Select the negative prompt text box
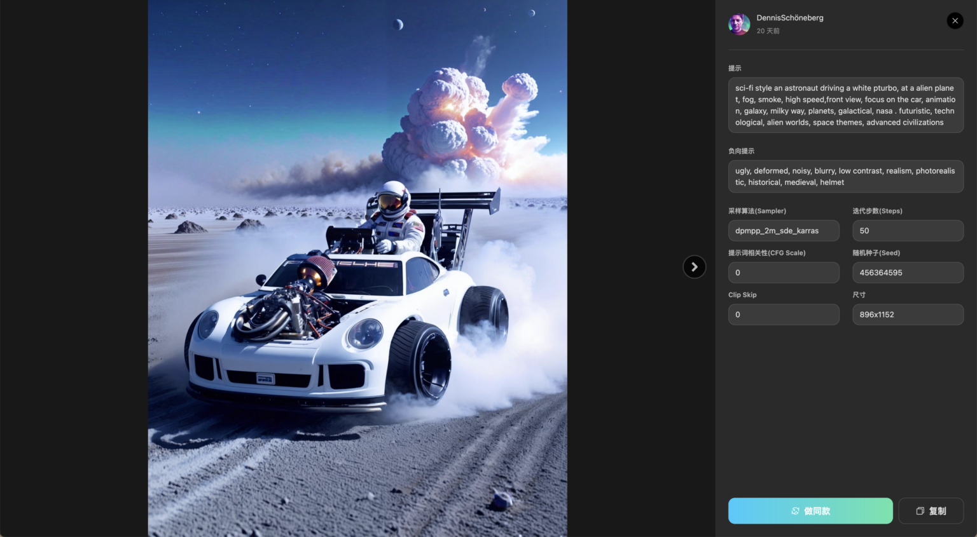Image resolution: width=977 pixels, height=537 pixels. (x=845, y=177)
